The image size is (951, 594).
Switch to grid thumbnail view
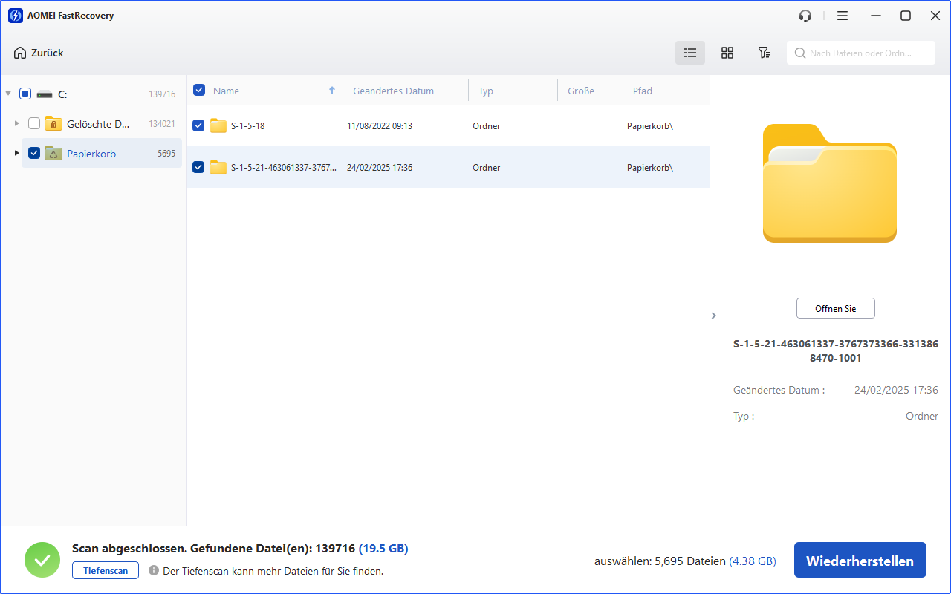pos(727,53)
